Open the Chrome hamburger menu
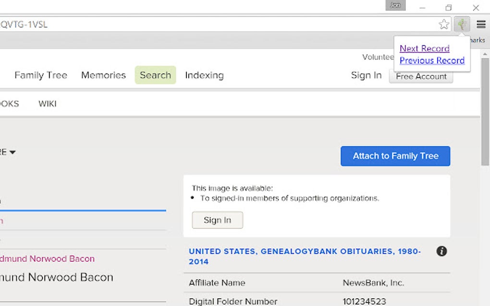Image resolution: width=490 pixels, height=306 pixels. pyautogui.click(x=481, y=24)
